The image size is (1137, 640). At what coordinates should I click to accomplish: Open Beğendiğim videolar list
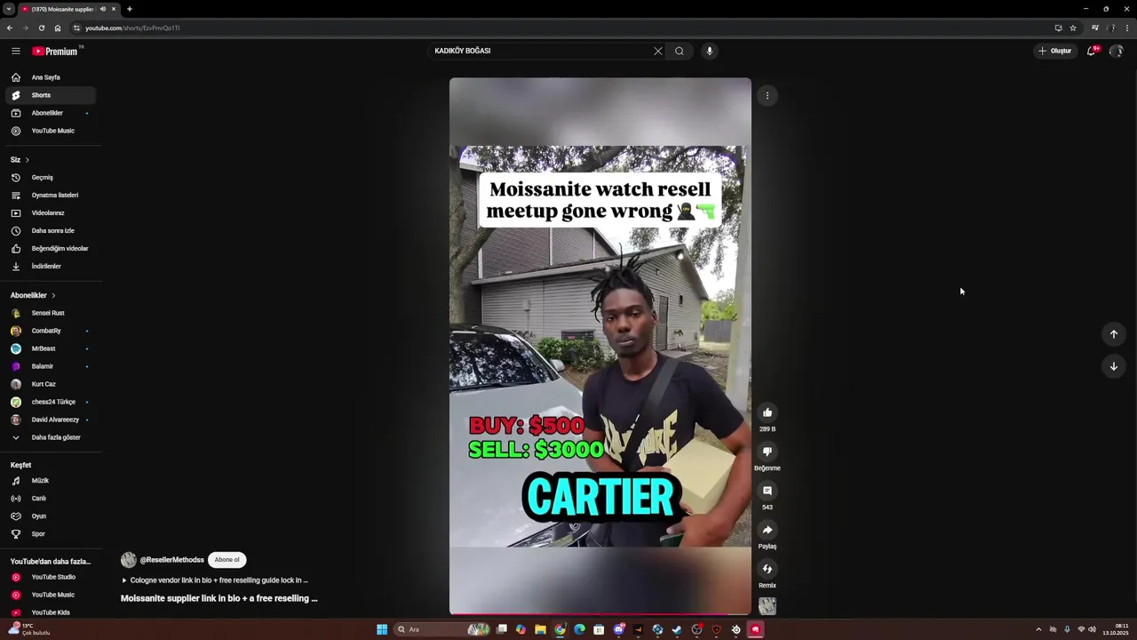(x=50, y=248)
